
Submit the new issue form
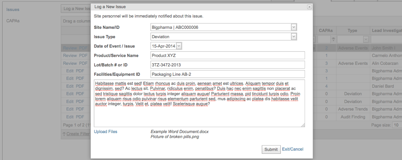271,149
